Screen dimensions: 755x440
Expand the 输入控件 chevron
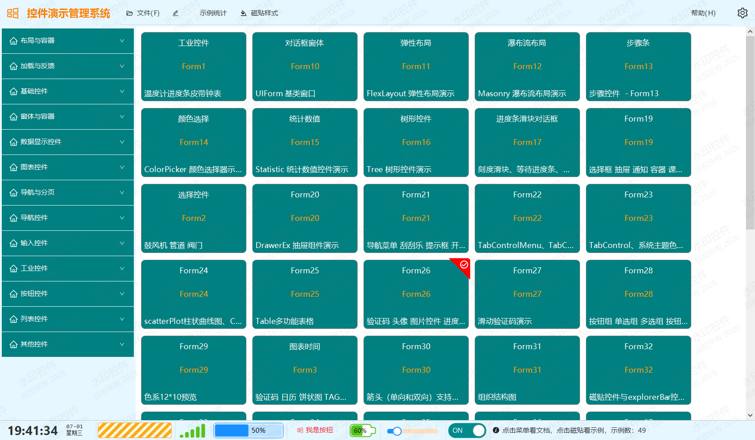click(122, 243)
